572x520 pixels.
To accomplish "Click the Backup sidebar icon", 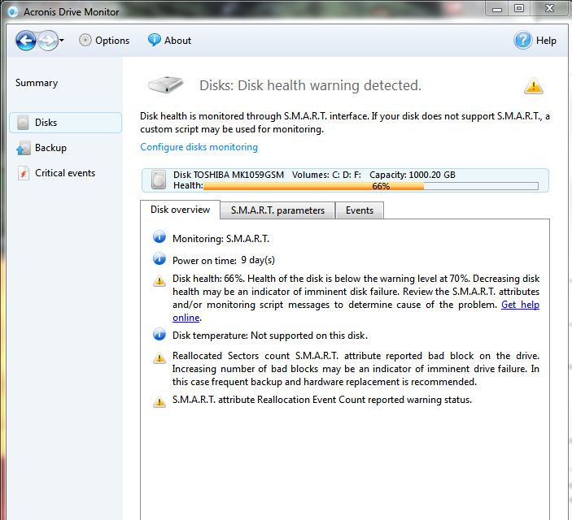I will (x=23, y=148).
